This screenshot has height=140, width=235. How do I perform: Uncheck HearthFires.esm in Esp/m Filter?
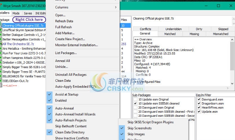coord(199,107)
